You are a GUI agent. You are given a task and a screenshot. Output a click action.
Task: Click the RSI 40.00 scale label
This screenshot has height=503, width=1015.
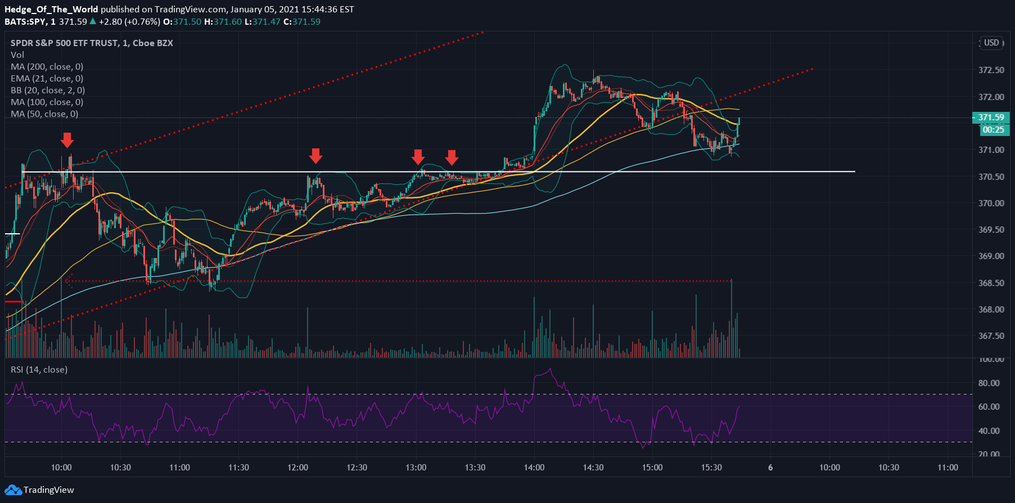pos(989,431)
